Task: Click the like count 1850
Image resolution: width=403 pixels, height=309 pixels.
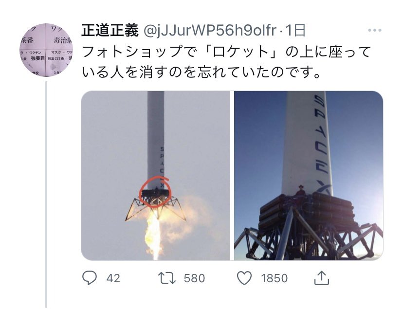Action: click(274, 278)
